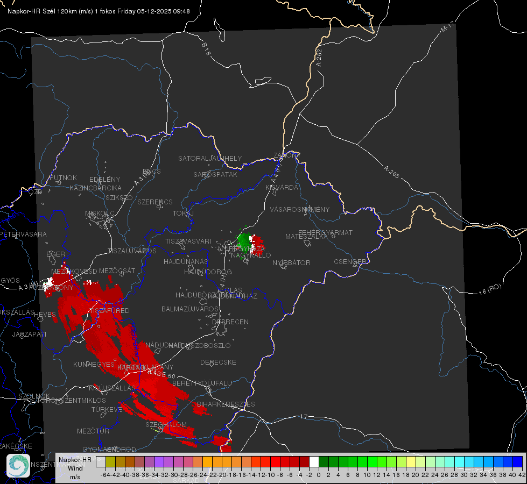This screenshot has width=527, height=484.
Task: Click the radar title with date 05-12-2025 09:48
Action: (x=99, y=11)
